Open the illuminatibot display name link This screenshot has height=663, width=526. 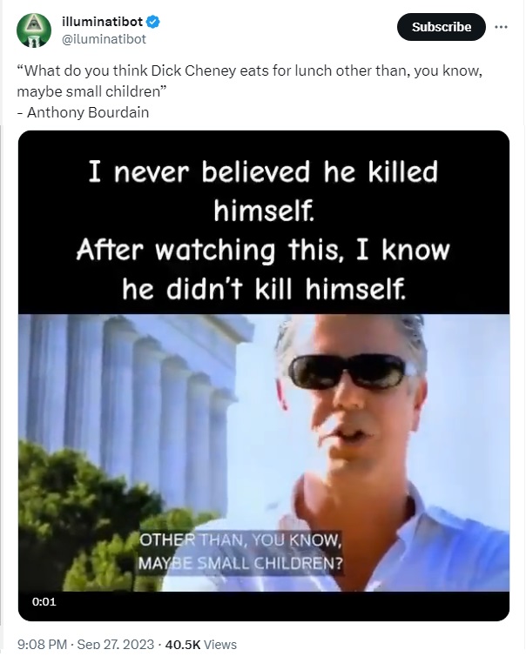102,21
